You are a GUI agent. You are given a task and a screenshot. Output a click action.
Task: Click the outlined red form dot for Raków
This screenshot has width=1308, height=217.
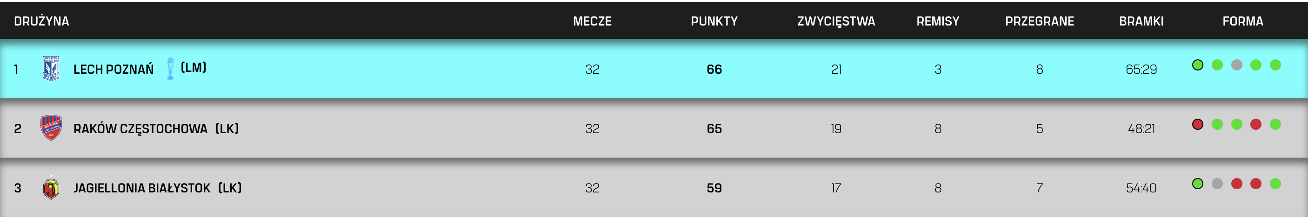tap(1197, 124)
